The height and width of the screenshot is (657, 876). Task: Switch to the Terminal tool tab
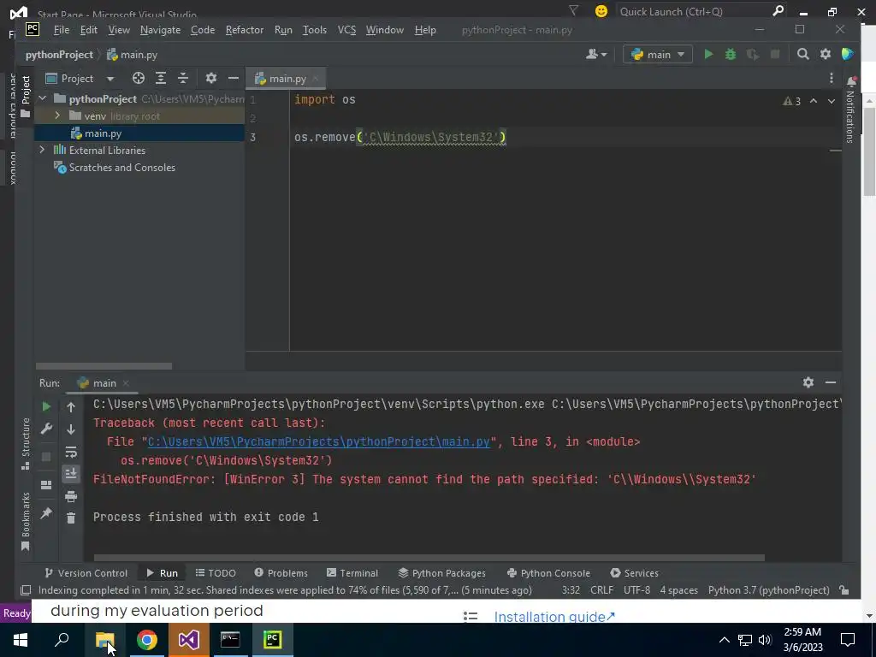click(x=352, y=572)
